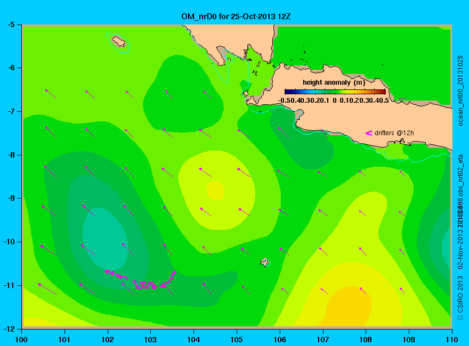Click the y-axis label -9
Image resolution: width=469 pixels, height=346 pixels.
(x=11, y=198)
